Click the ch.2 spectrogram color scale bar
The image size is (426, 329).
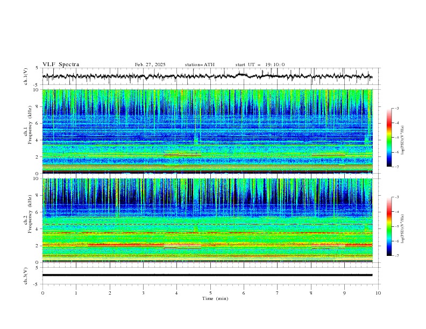[389, 226]
